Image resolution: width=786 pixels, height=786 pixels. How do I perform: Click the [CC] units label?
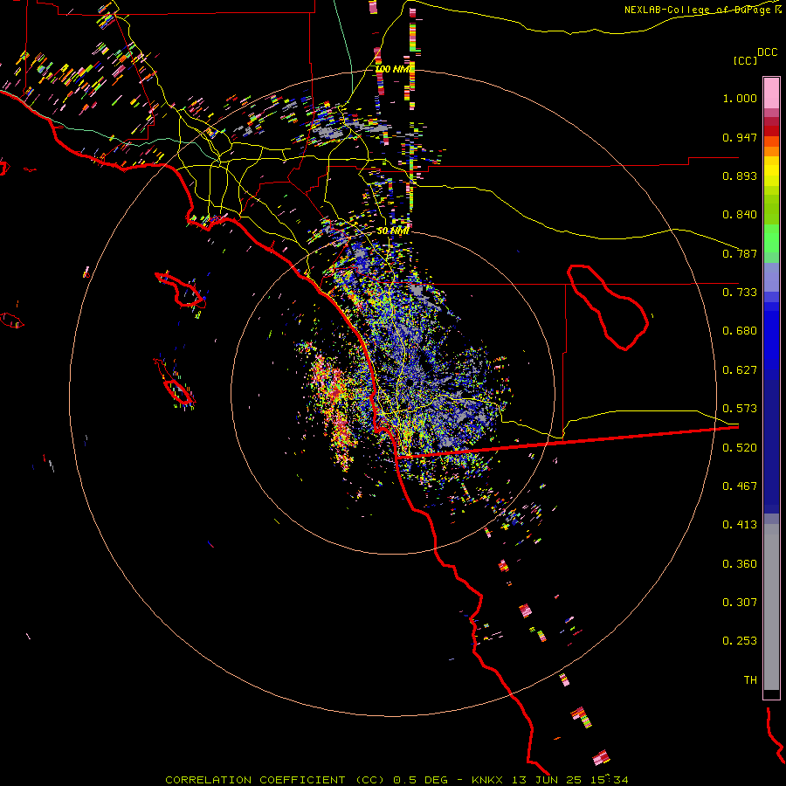click(x=745, y=60)
